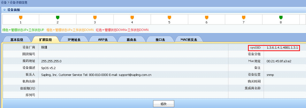Open the MAC转发表 tab
Screen dimensions: 306x108
click(189, 39)
